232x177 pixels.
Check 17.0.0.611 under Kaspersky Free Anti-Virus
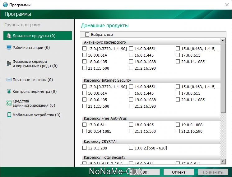(x=84, y=125)
